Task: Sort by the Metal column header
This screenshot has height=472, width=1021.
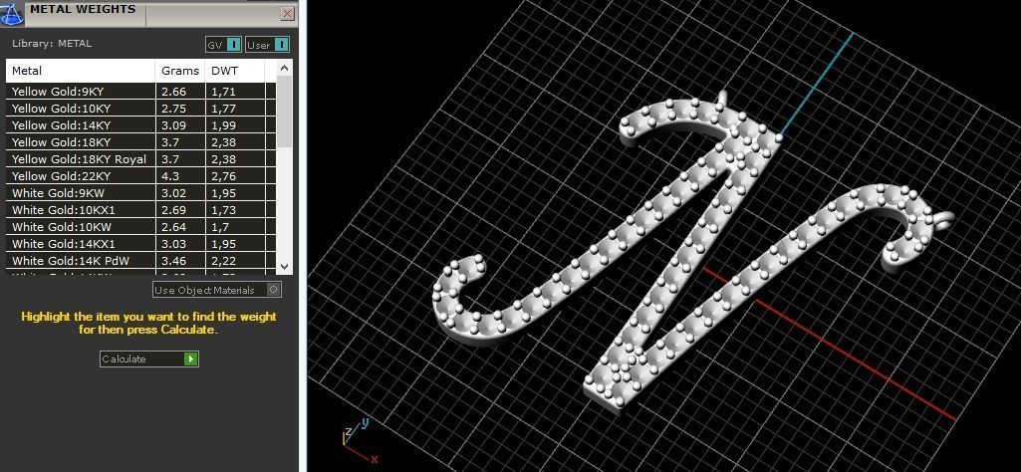Action: (81, 71)
